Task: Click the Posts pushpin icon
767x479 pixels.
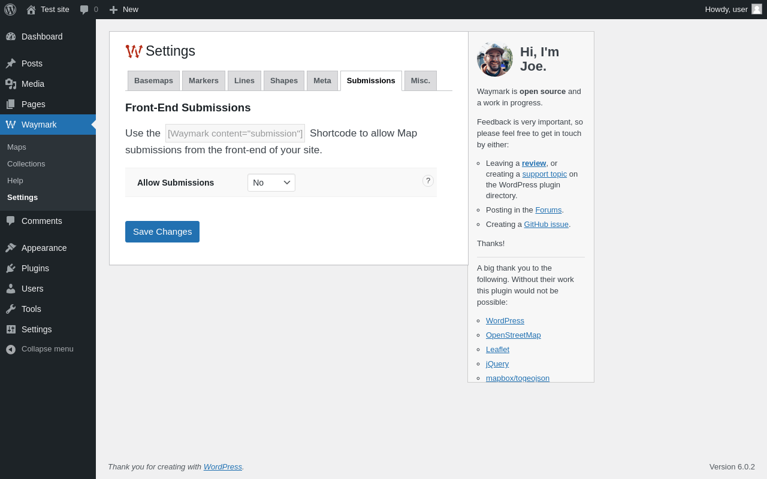Action: coord(11,63)
